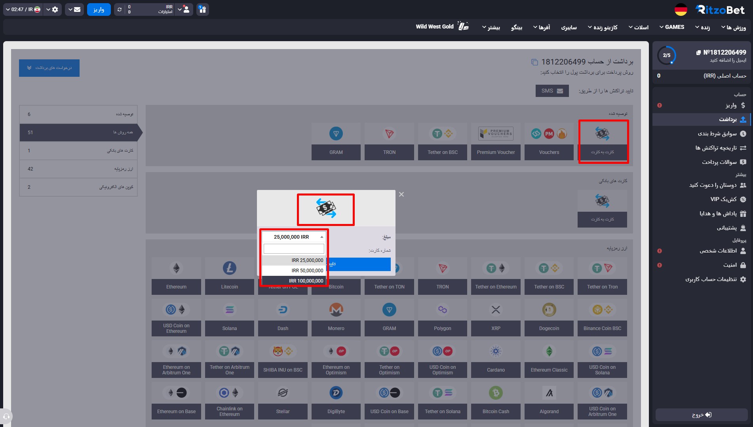Expand the بیشتر navigation dropdown
This screenshot has width=753, height=427.
coord(491,27)
